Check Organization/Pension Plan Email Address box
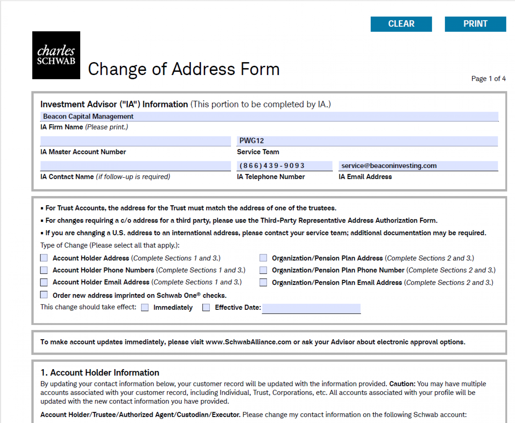 [x=263, y=282]
